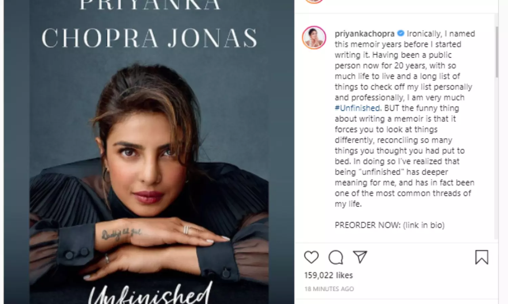Click the caption scrollbar thumb

(x=497, y=52)
